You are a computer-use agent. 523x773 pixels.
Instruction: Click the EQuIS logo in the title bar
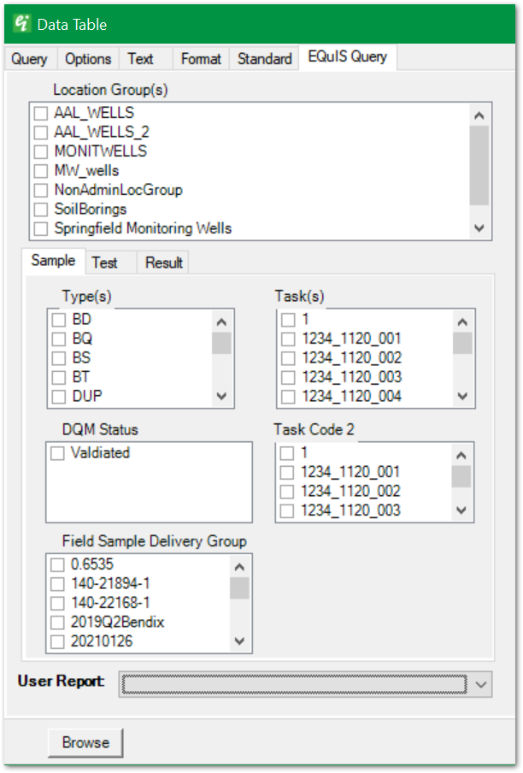point(23,25)
